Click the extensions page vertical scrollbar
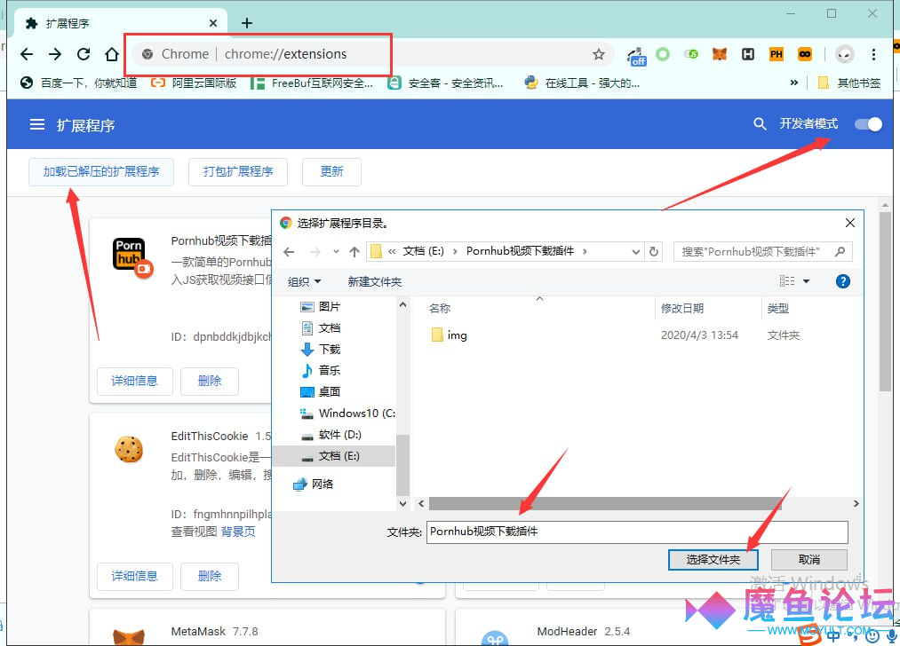This screenshot has width=900, height=646. click(885, 302)
